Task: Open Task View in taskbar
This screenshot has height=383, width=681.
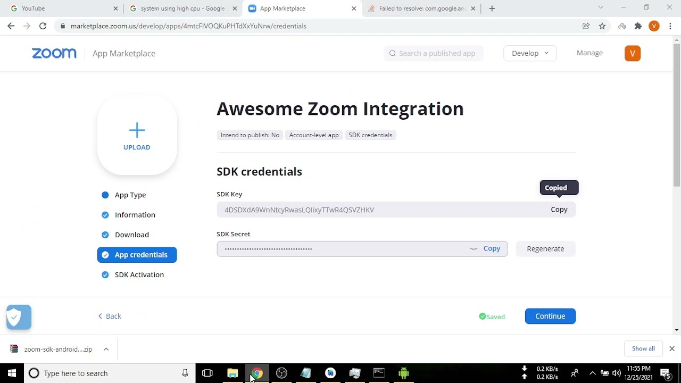Action: coord(207,373)
